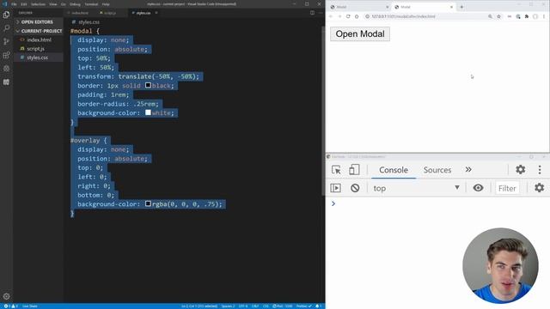Viewport: 550px width, 309px height.
Task: Click the UTF-8 encoding status item
Action: (243, 306)
